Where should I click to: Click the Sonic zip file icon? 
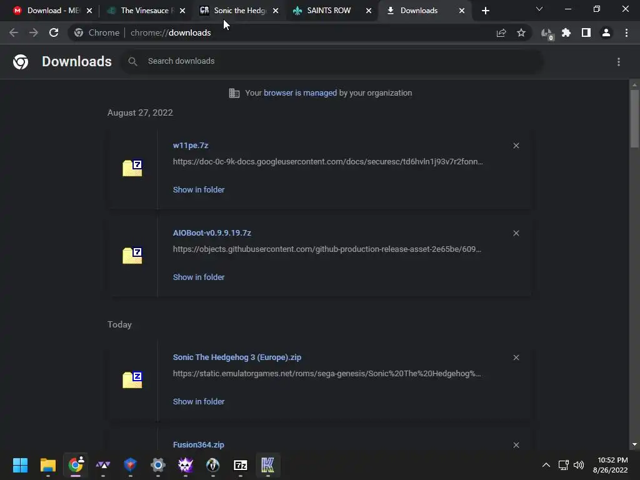132,379
